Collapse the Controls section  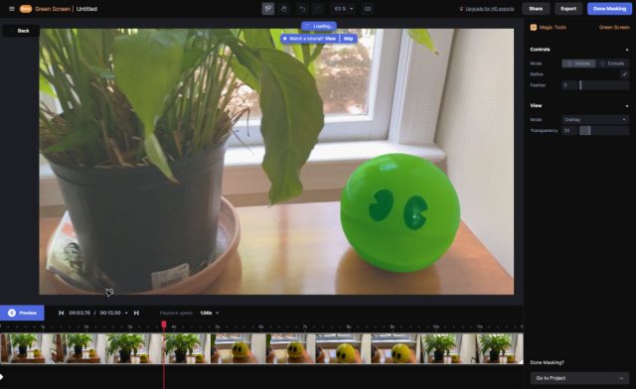pyautogui.click(x=627, y=50)
